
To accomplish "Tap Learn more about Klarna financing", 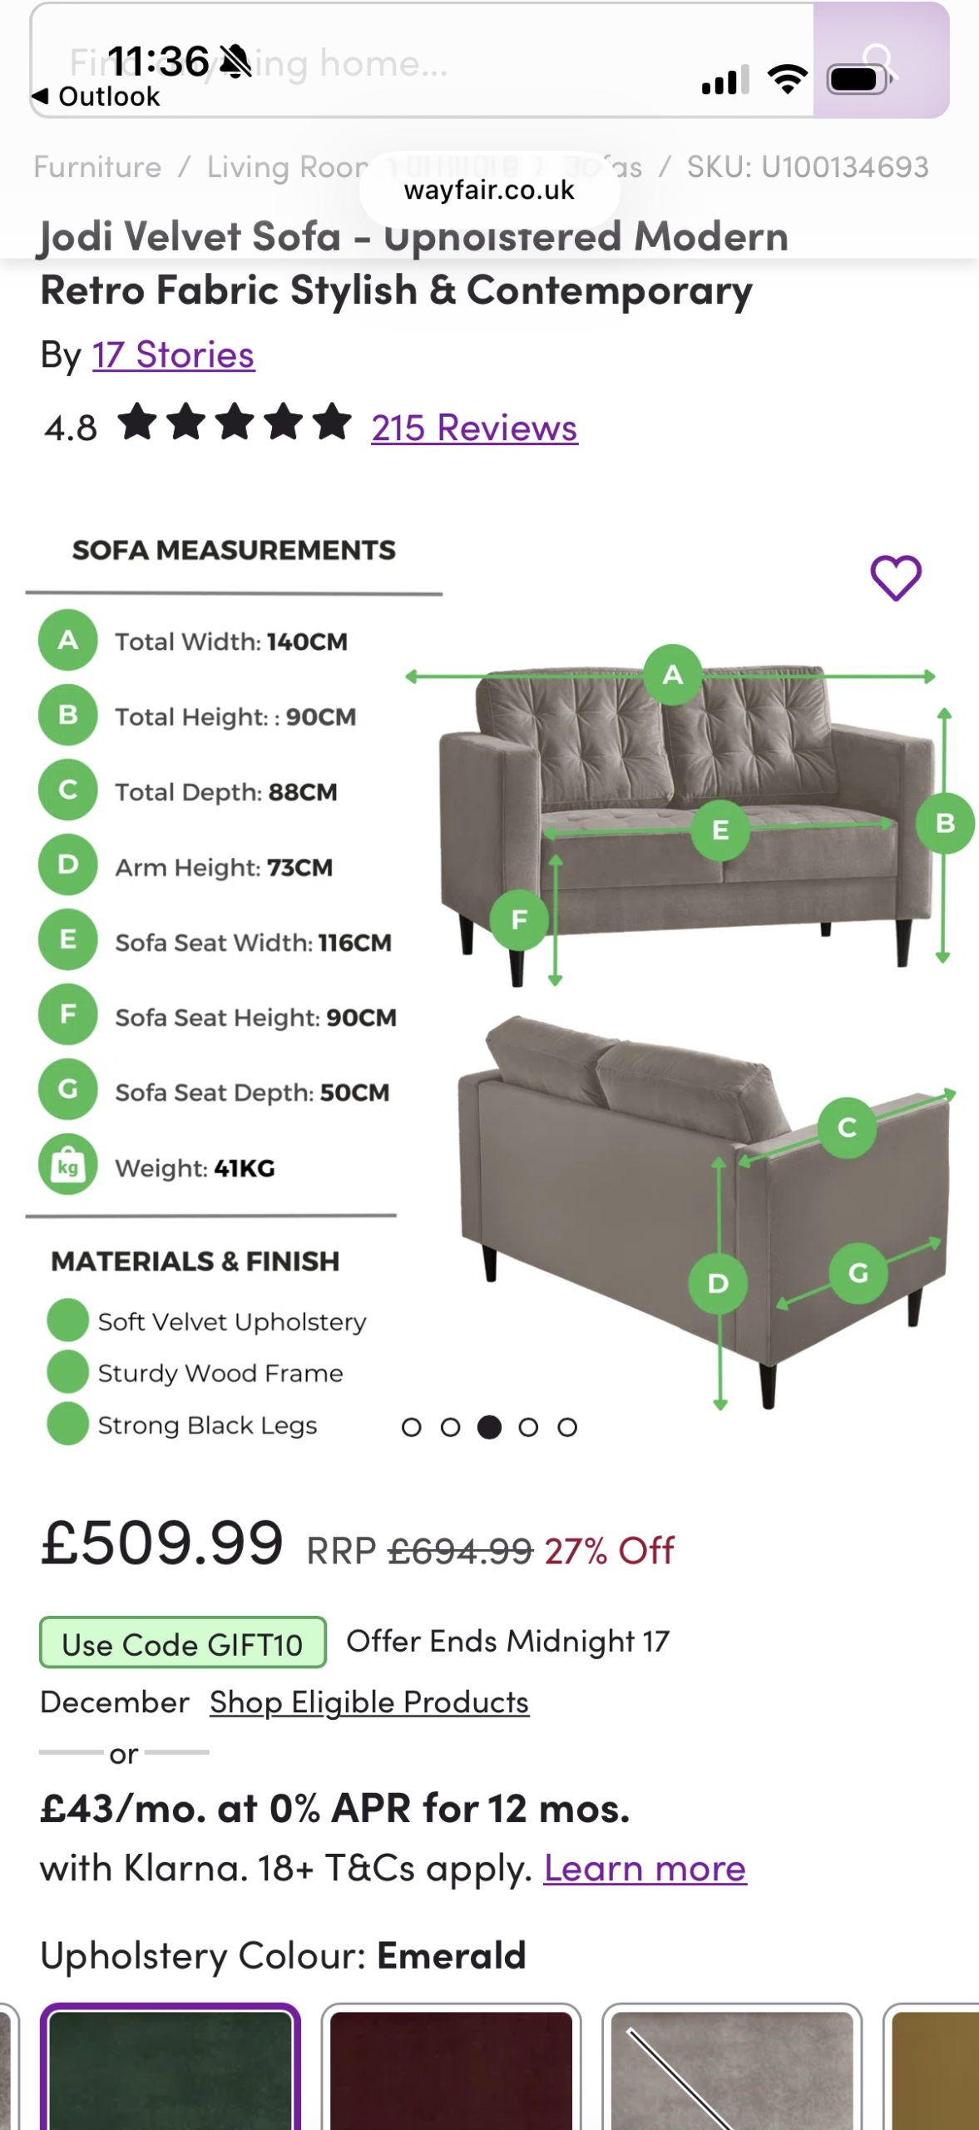I will tap(645, 1869).
